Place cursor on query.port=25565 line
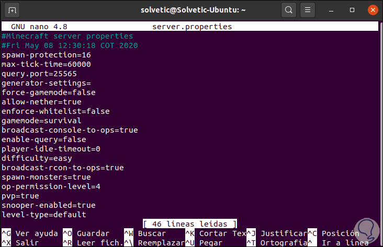Screen dimensions: 383x247 tap(39, 74)
